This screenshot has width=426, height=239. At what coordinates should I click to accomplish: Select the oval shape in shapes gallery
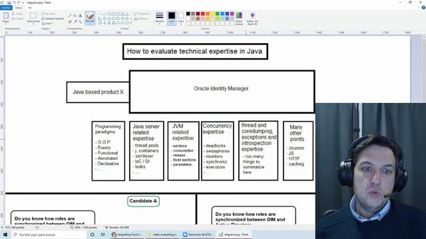coord(109,14)
